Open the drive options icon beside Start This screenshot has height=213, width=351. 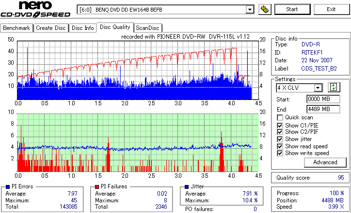click(x=265, y=9)
